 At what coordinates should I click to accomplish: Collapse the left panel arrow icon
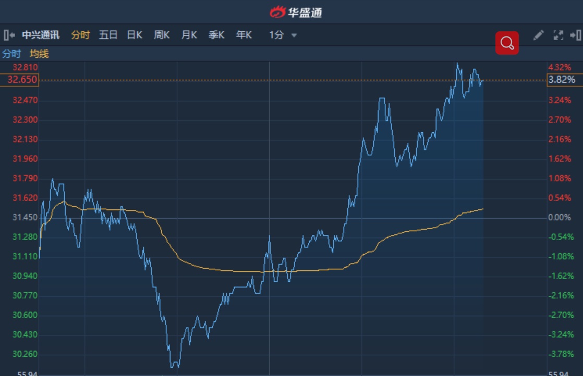click(x=9, y=35)
